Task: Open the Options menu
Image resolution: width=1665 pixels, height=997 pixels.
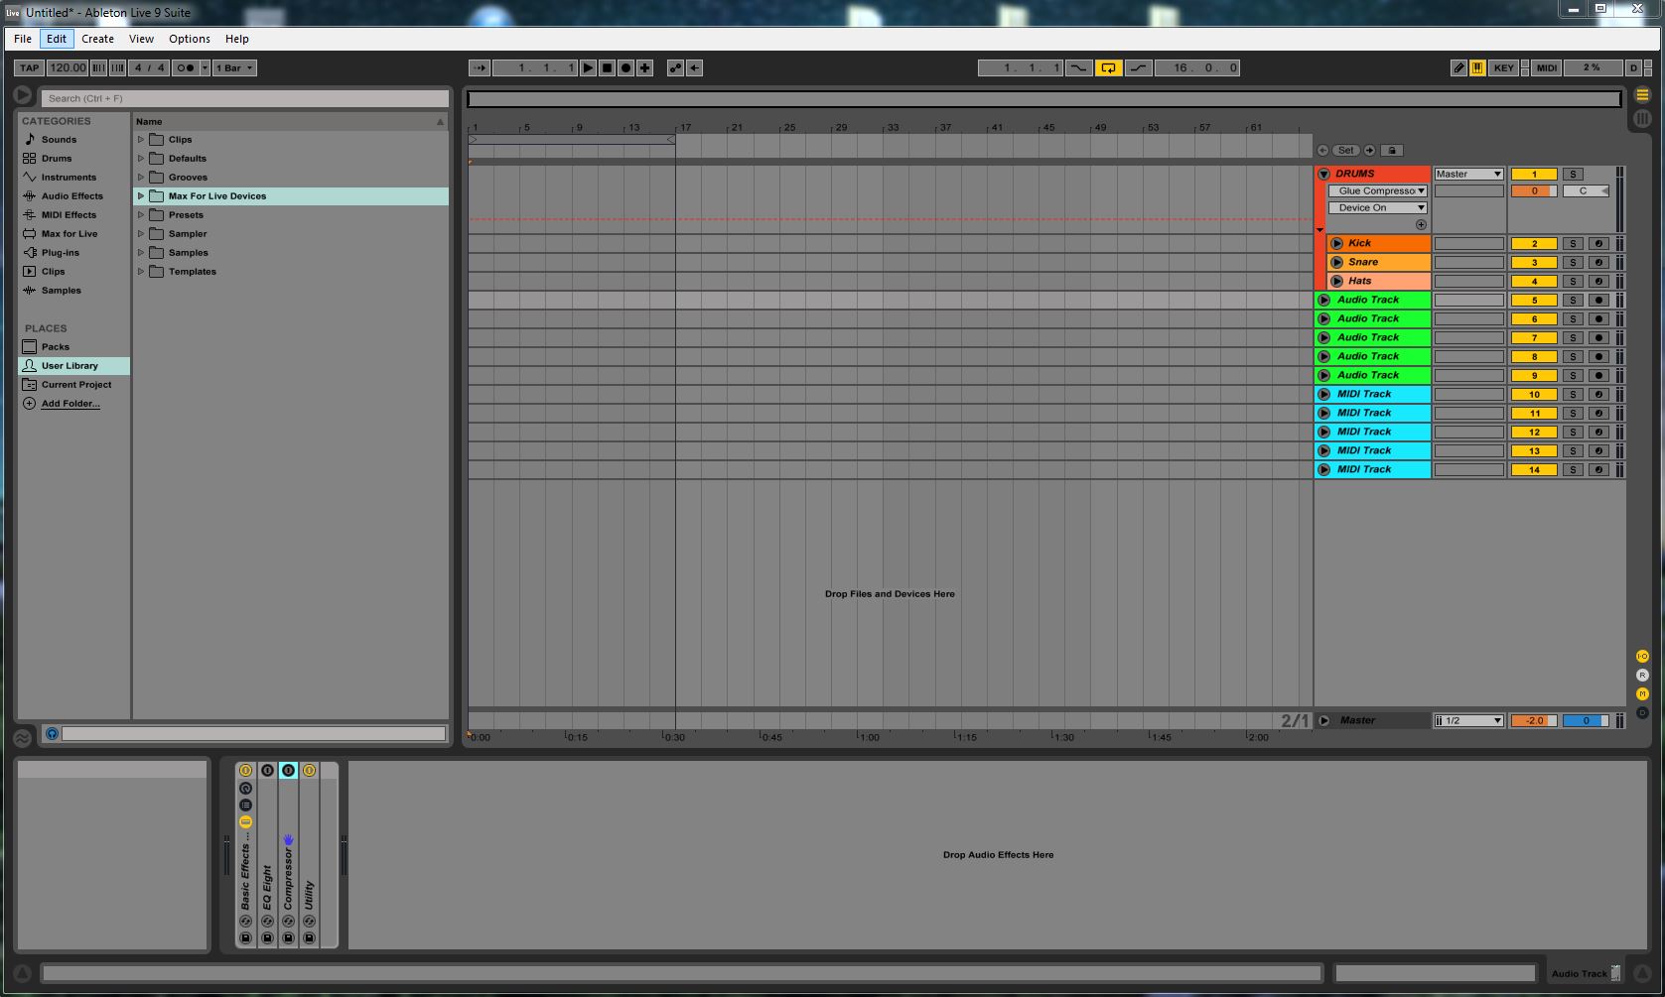Action: (189, 39)
